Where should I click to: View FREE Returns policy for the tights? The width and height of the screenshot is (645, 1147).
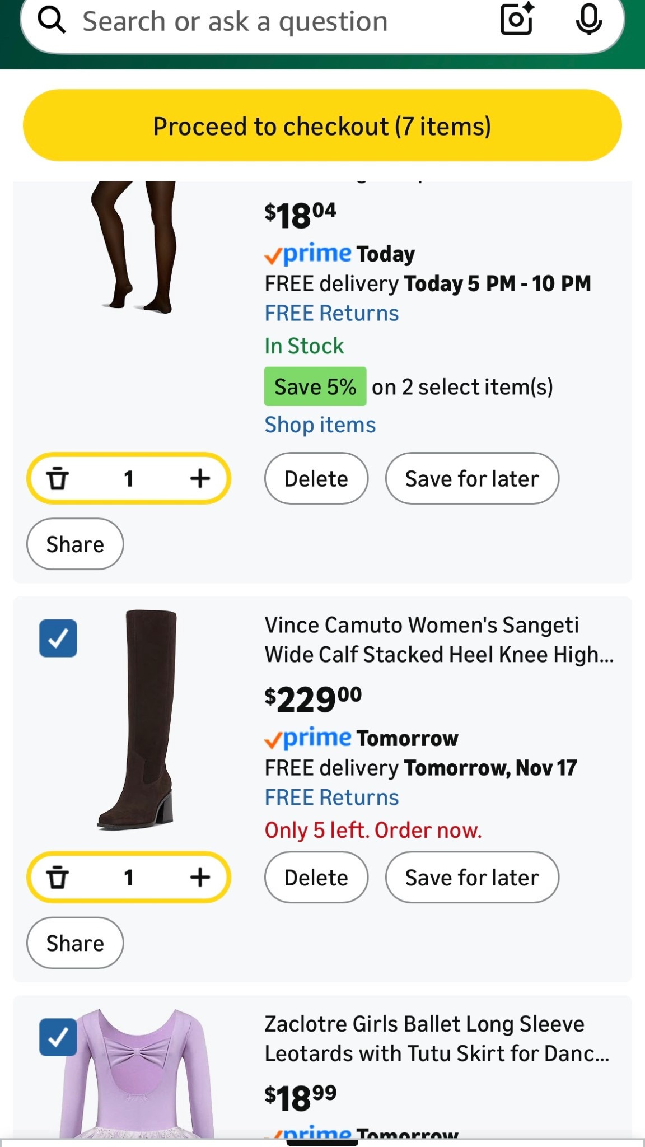pyautogui.click(x=331, y=313)
